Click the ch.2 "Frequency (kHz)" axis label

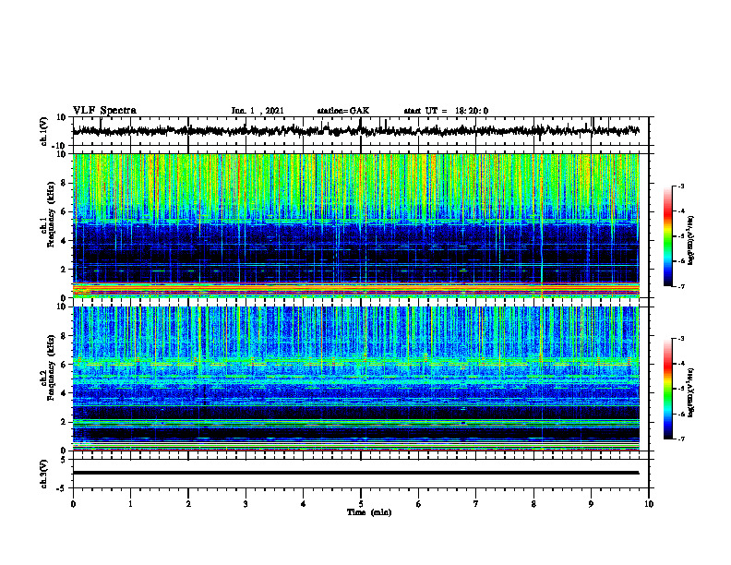click(x=52, y=367)
